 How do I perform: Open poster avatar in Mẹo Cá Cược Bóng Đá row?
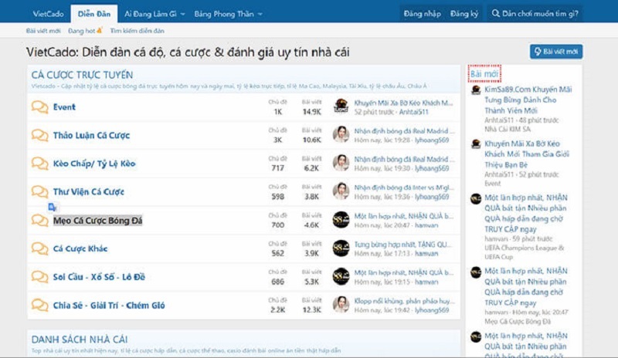pyautogui.click(x=341, y=220)
